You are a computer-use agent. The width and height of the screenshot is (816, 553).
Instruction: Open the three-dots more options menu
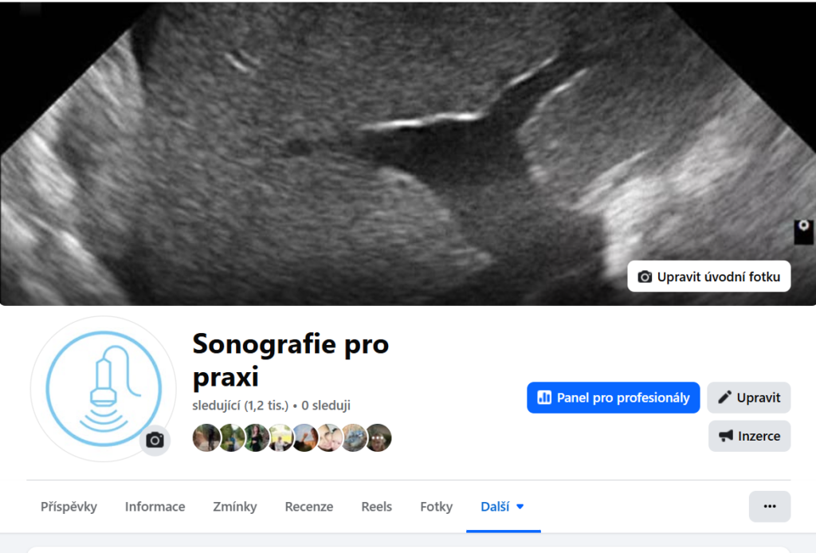click(x=769, y=506)
